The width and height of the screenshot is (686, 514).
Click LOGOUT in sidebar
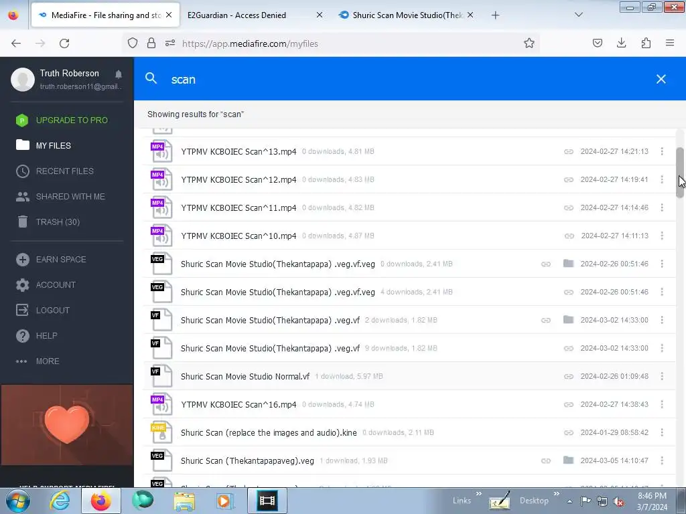click(x=43, y=311)
